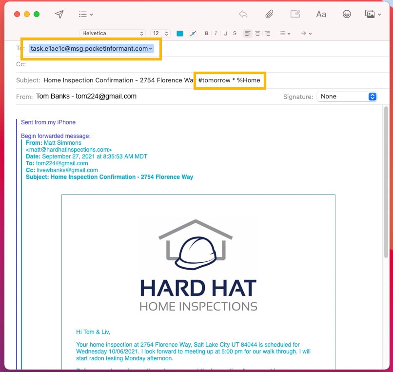Toggle the format bar with Aa icon

pos(321,14)
